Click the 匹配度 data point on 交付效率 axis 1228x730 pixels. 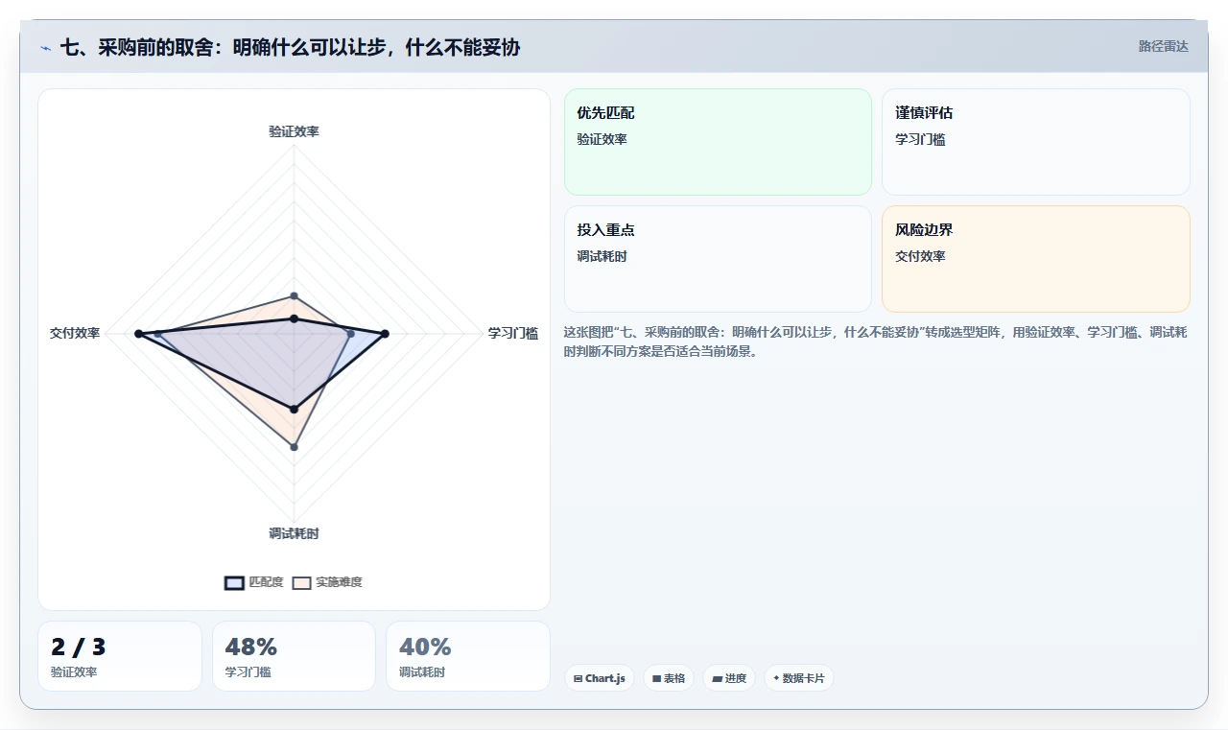[x=138, y=334]
